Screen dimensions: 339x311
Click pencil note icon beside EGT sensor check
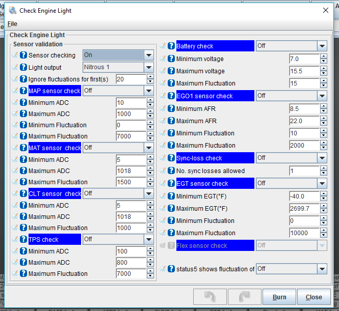(163, 183)
